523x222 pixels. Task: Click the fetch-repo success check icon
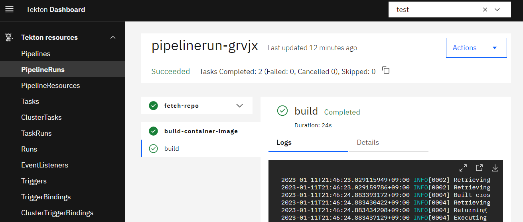(153, 106)
